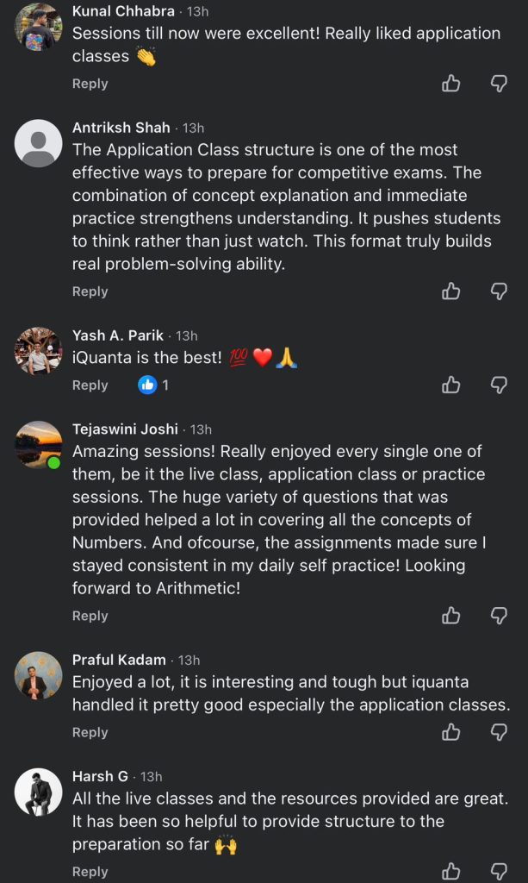Open Tejaswini Joshi's sunset avatar
The height and width of the screenshot is (883, 528).
coord(39,445)
